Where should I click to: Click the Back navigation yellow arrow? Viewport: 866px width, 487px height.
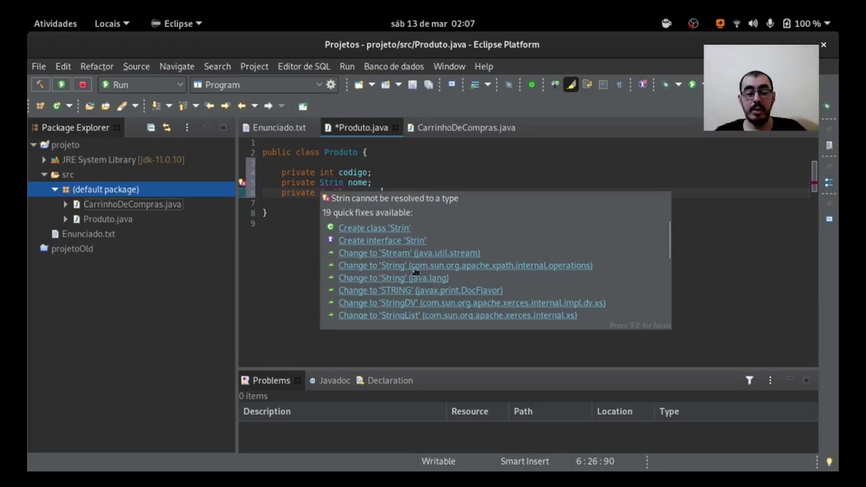click(242, 106)
